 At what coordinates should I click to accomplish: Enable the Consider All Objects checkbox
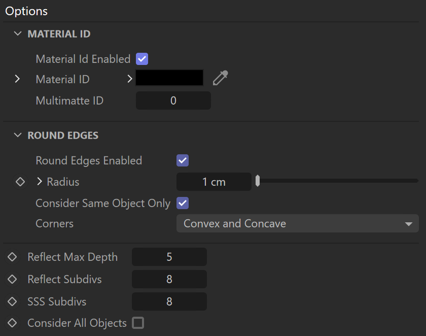[x=138, y=323]
